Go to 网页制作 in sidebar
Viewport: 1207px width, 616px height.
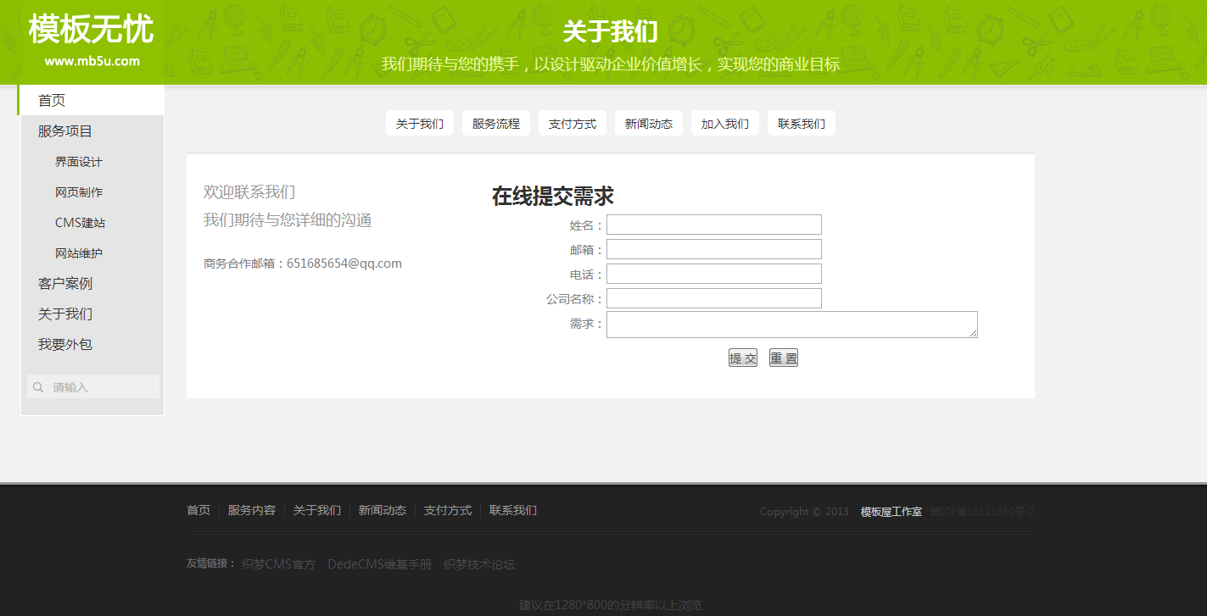79,192
